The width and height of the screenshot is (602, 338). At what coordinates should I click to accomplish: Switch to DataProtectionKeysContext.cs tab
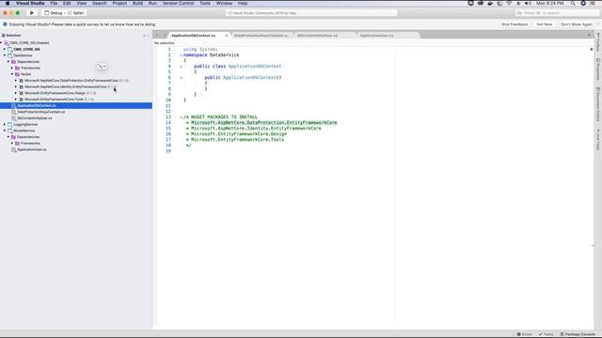(x=261, y=36)
